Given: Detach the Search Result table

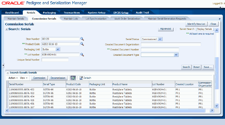Looking at the screenshot, I should 85,78.
